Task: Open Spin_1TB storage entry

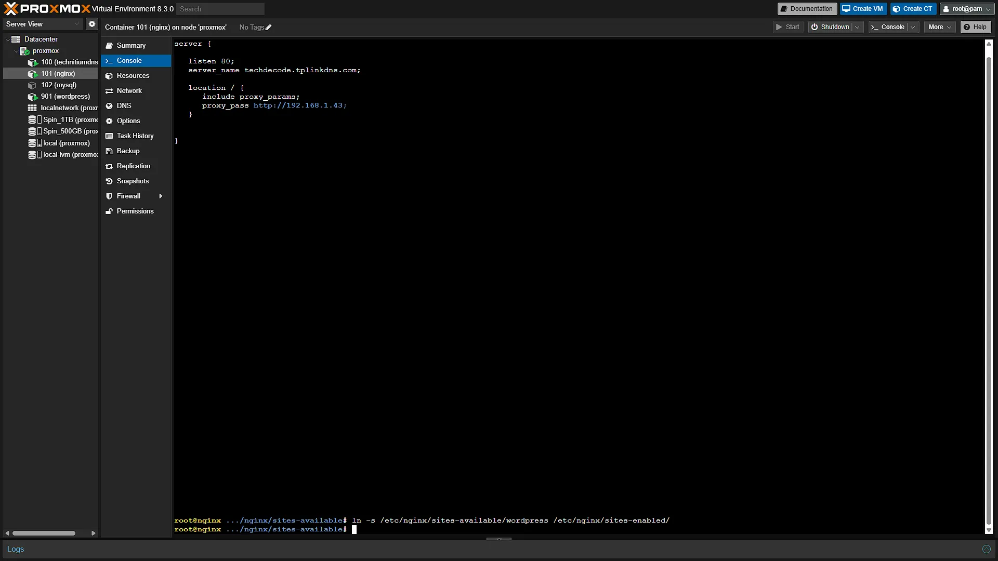Action: tap(63, 119)
